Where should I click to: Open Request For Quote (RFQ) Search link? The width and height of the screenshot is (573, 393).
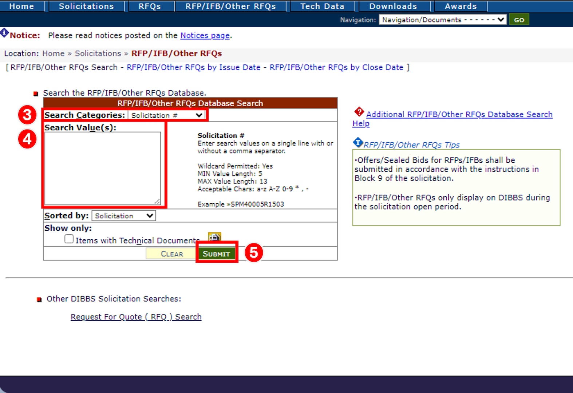coord(136,317)
